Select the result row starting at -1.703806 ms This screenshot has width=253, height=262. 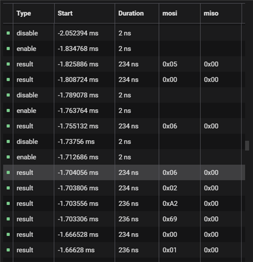[x=124, y=188]
